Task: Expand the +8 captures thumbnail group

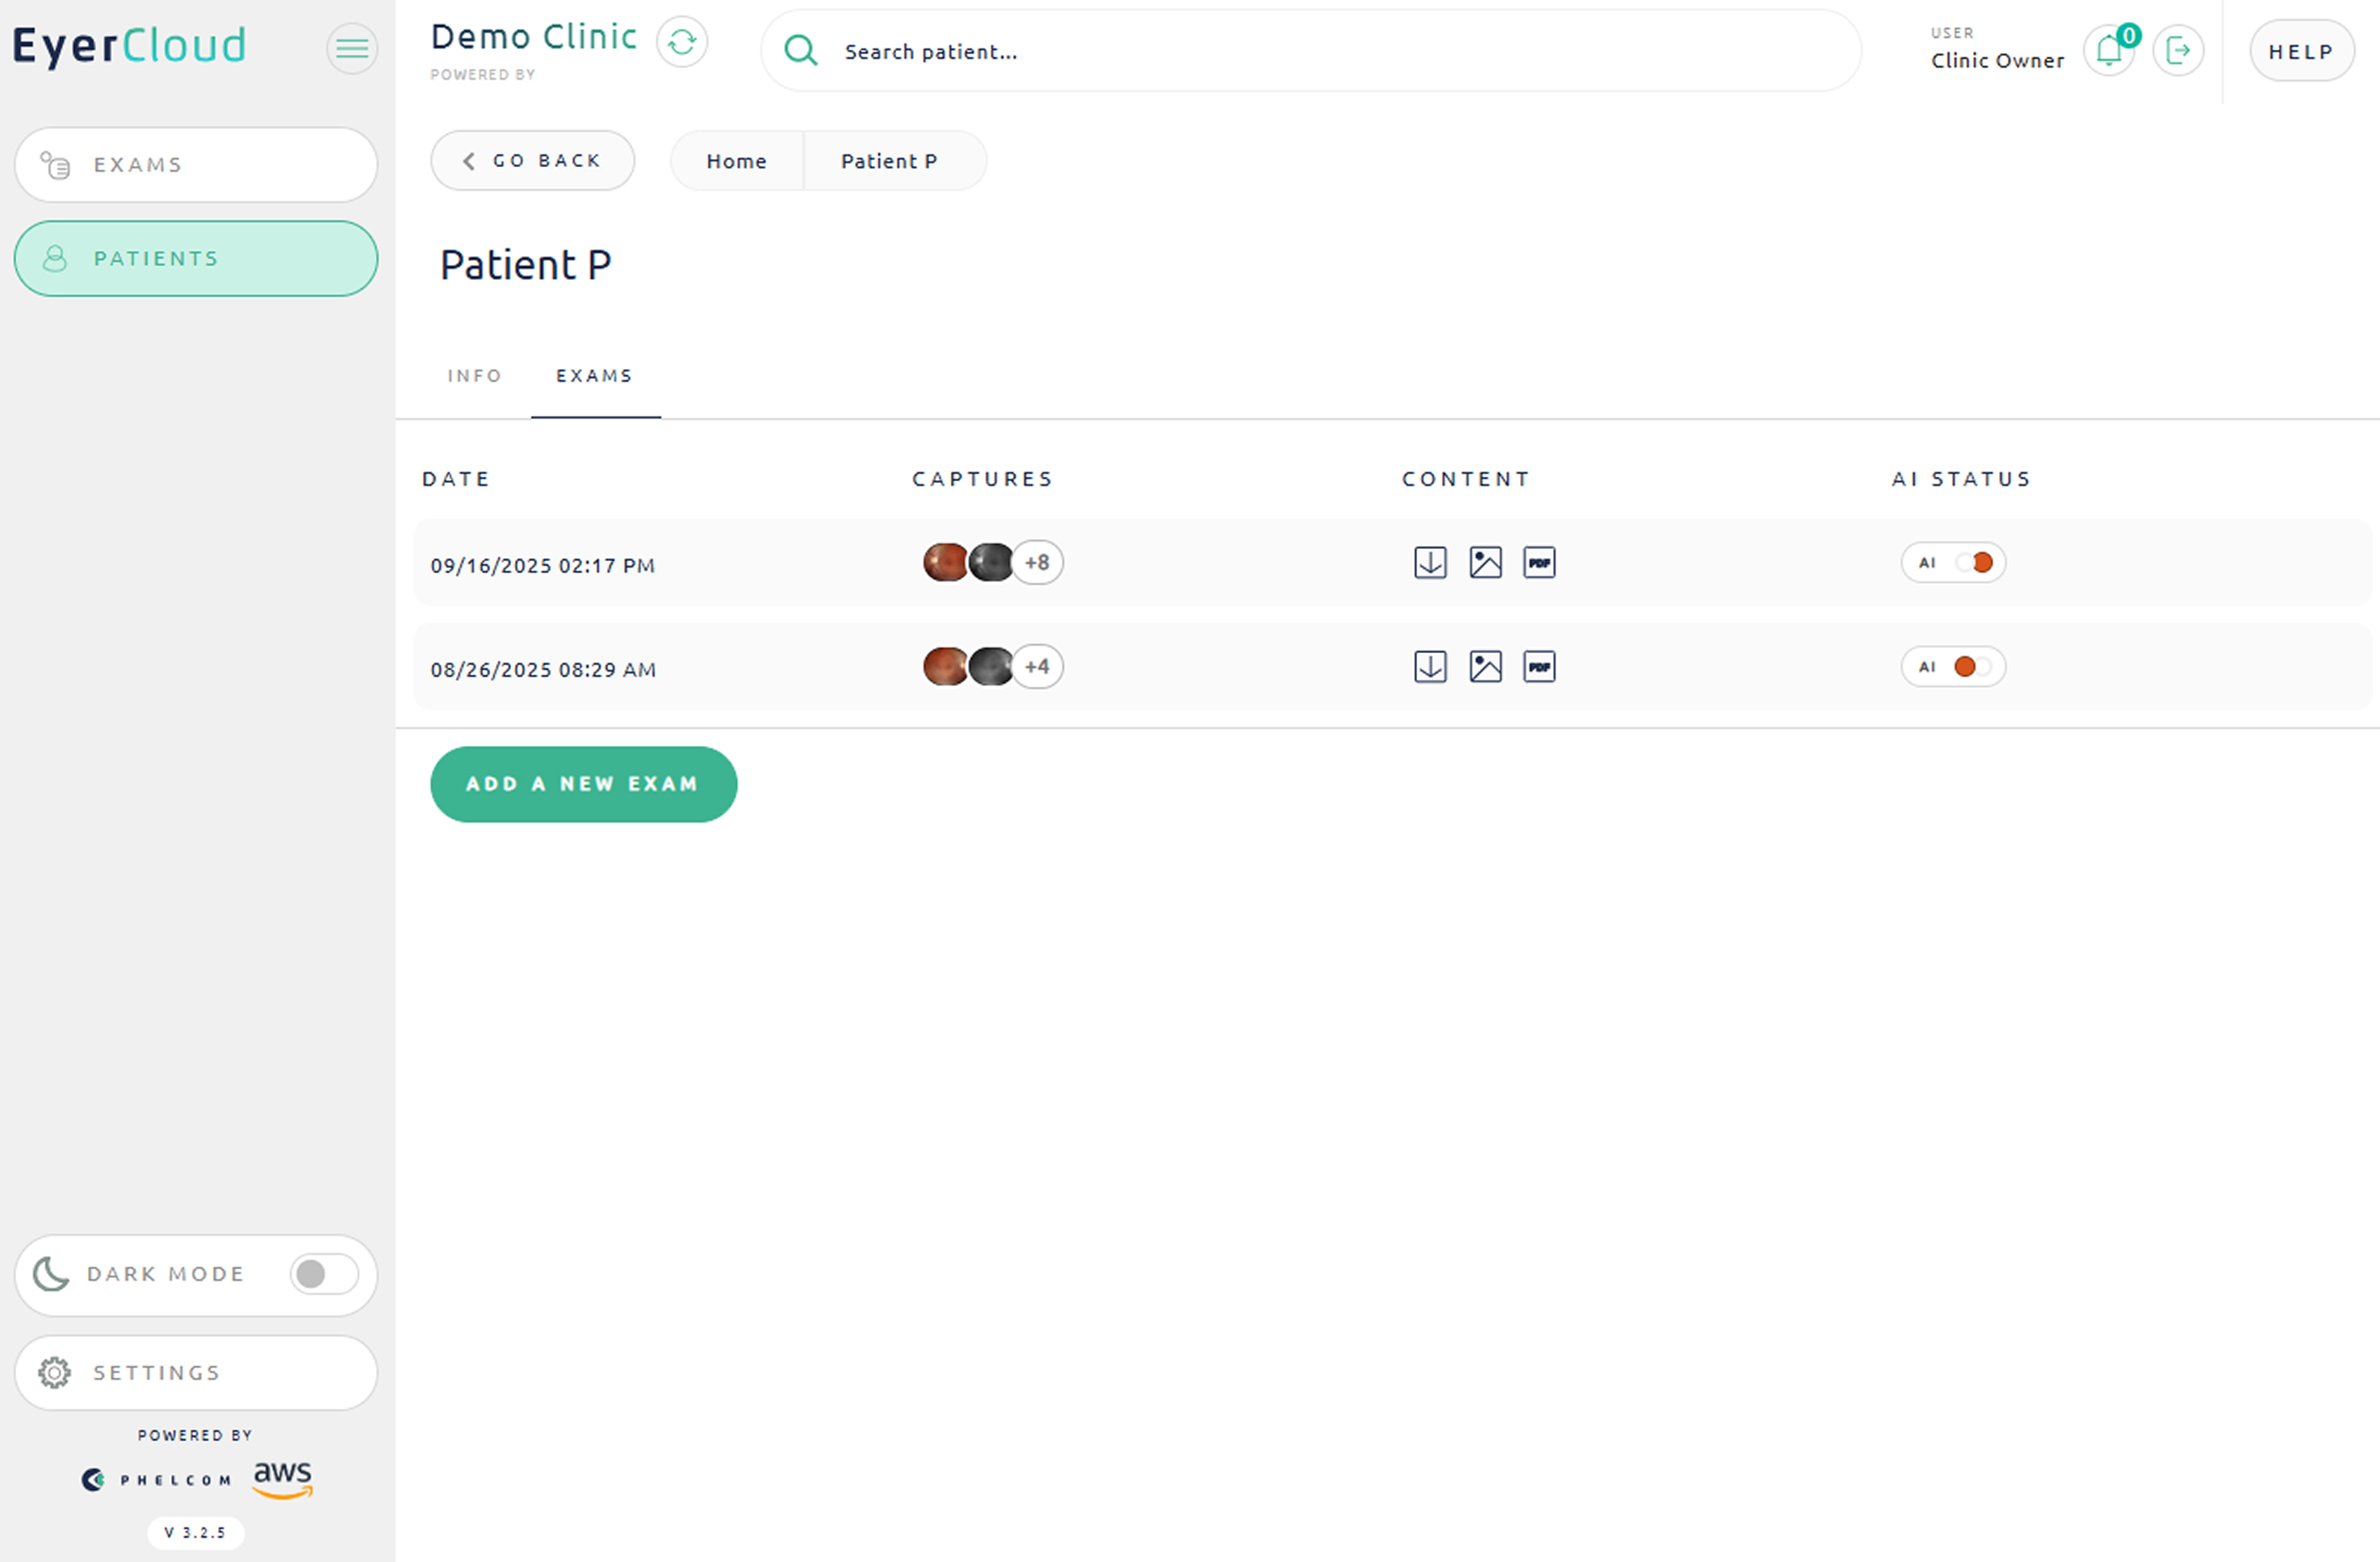Action: 1037,563
